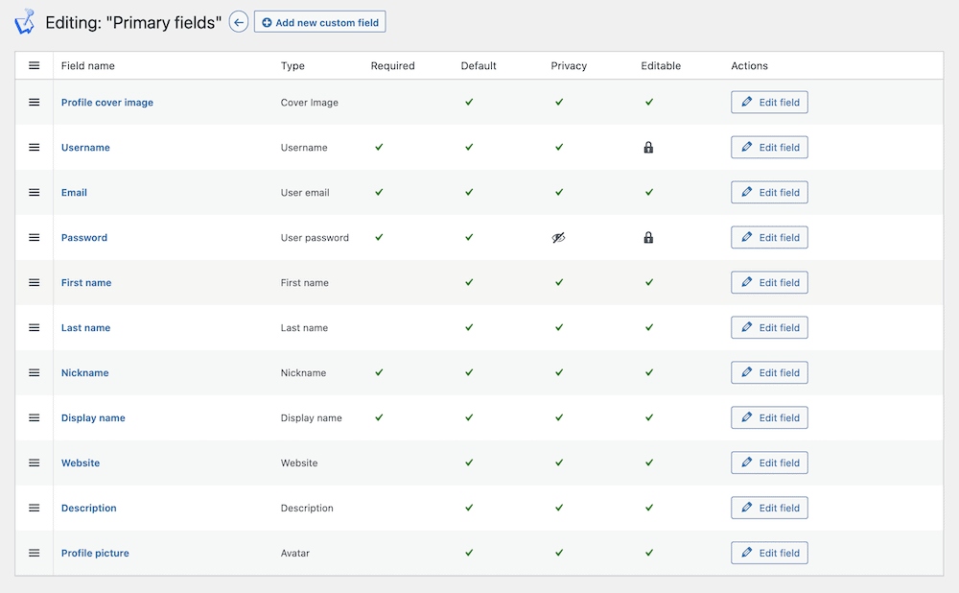Click the lock icon in the Password row
The height and width of the screenshot is (593, 959).
tap(648, 237)
